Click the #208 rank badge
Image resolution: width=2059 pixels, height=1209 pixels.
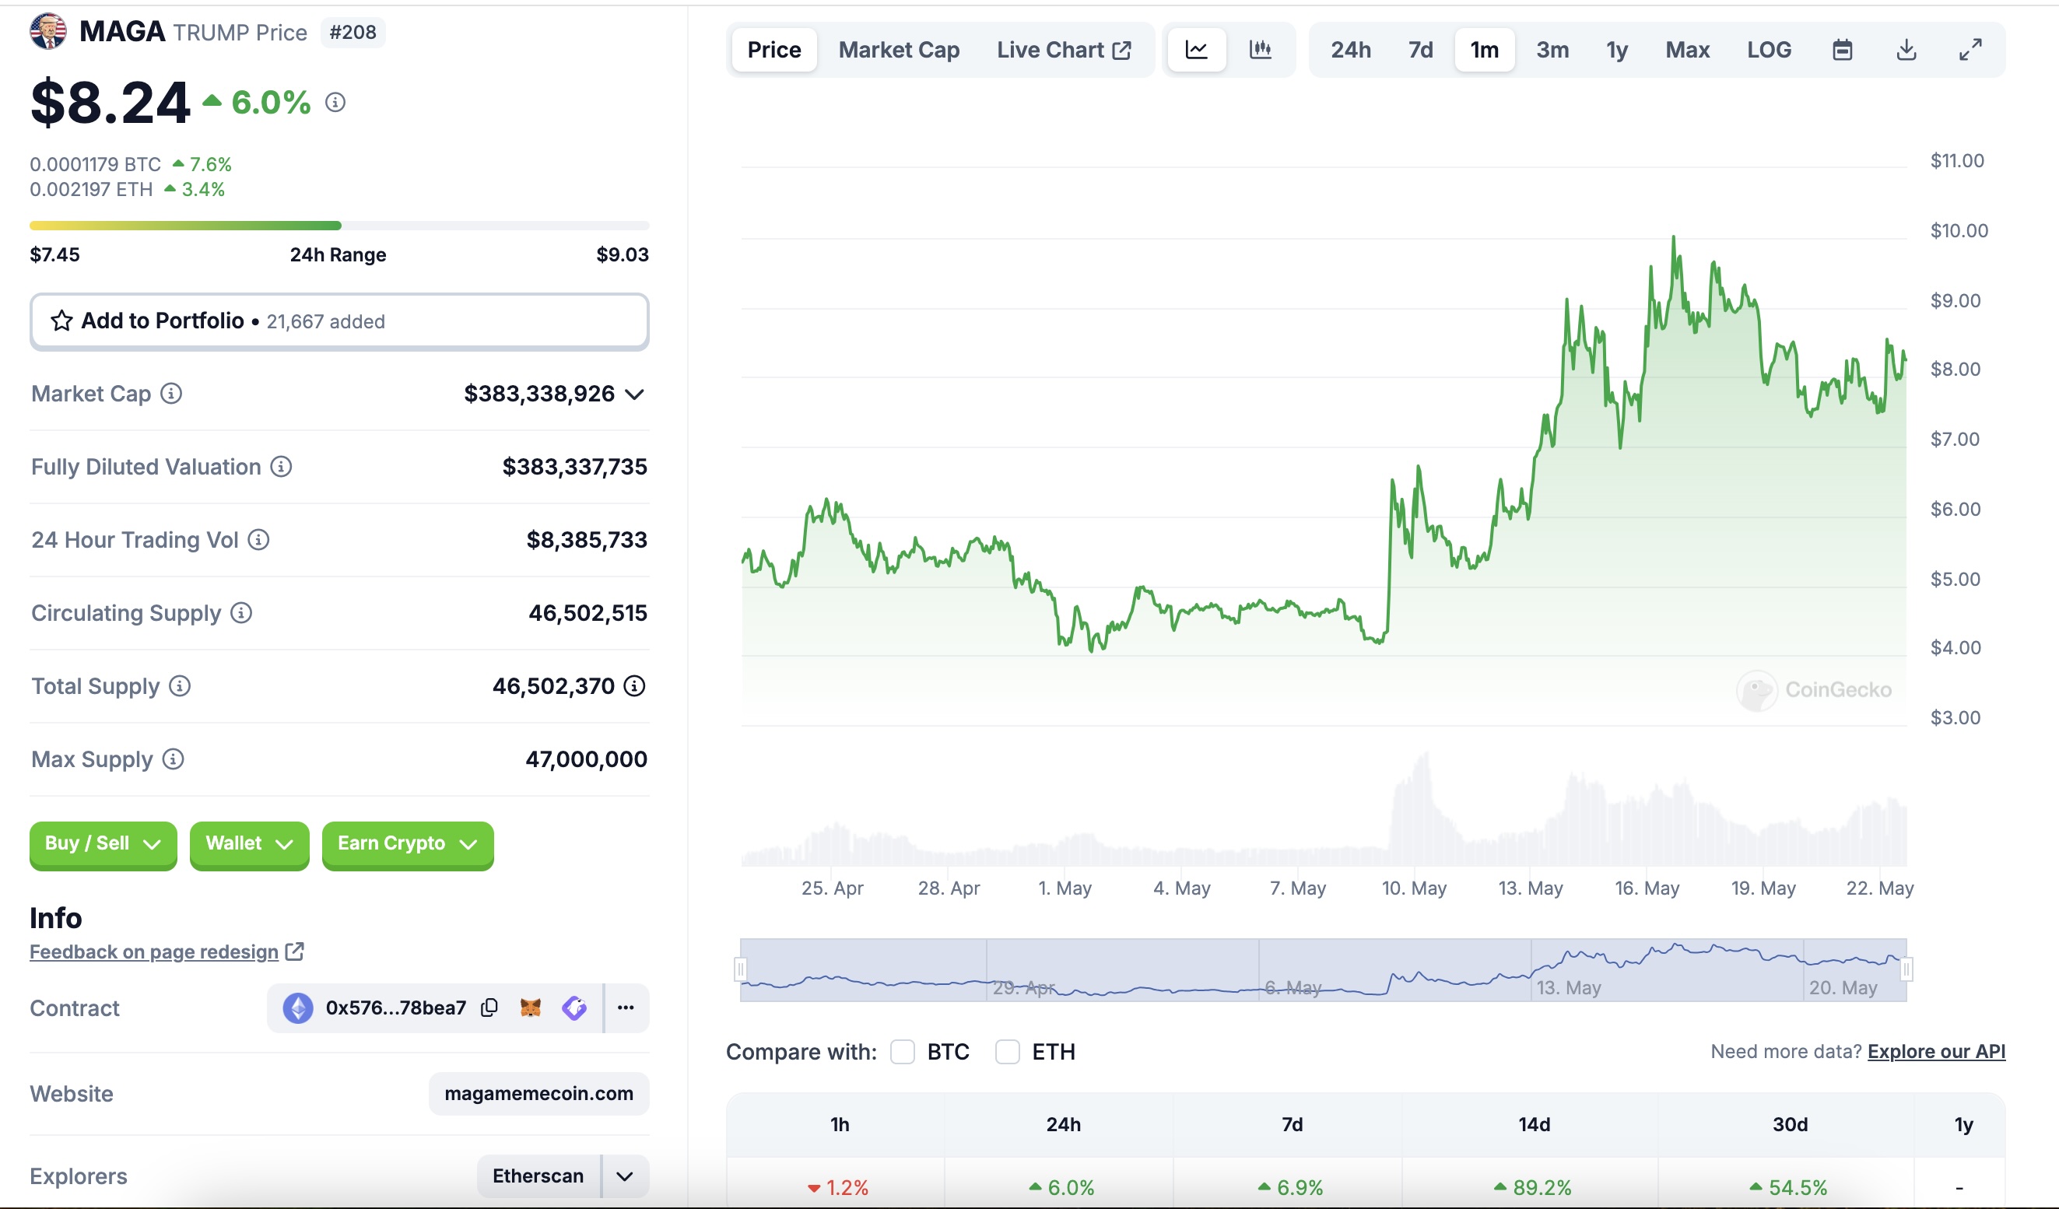click(x=353, y=32)
